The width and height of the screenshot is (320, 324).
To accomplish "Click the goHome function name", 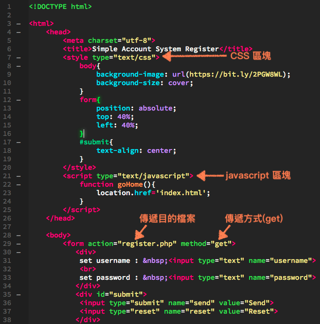I will coord(130,184).
